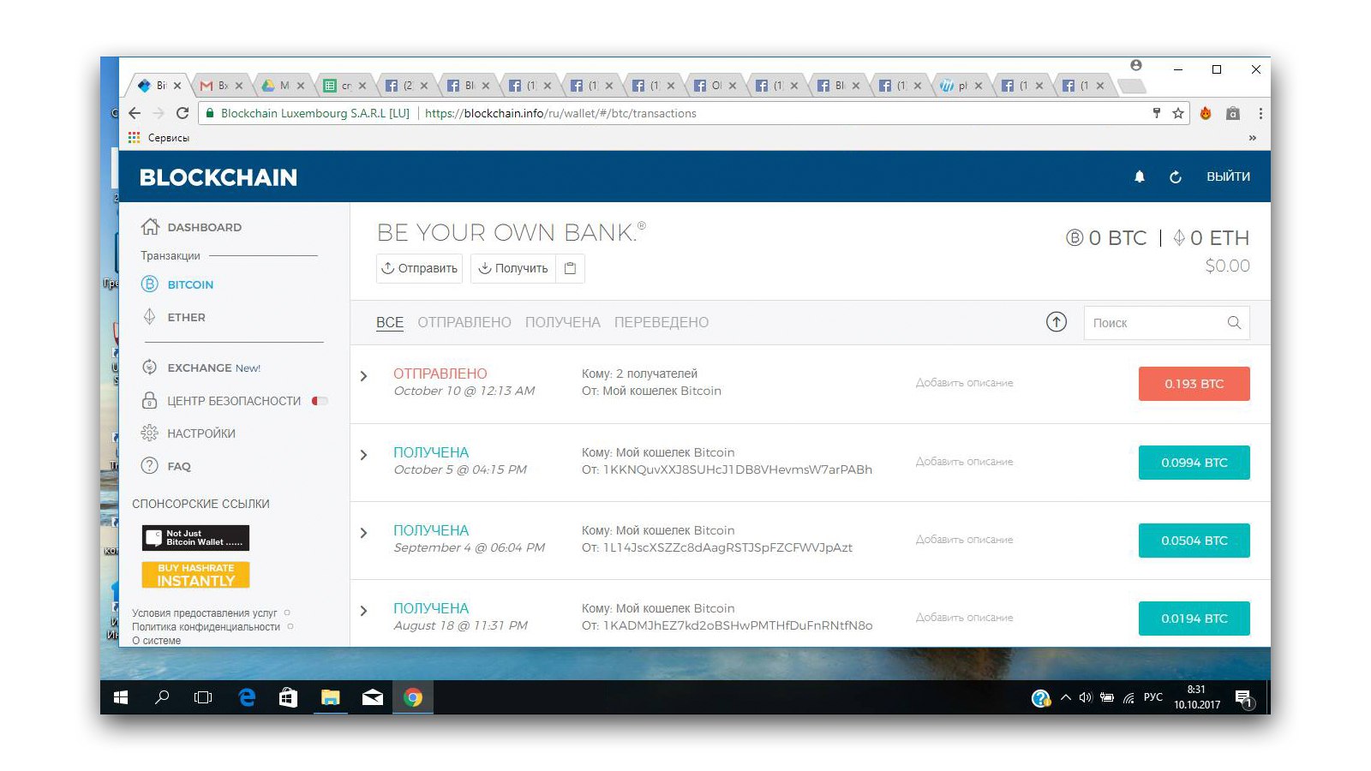This screenshot has height=771, width=1371.
Task: Add description to October 10 transaction
Action: [964, 383]
